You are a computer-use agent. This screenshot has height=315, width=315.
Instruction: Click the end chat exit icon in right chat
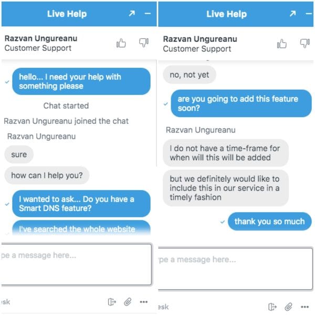pos(272,307)
